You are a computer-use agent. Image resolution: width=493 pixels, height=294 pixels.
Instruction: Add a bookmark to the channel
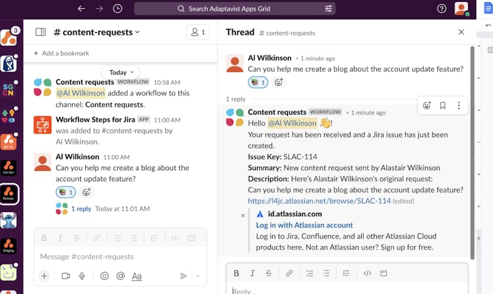pos(62,54)
